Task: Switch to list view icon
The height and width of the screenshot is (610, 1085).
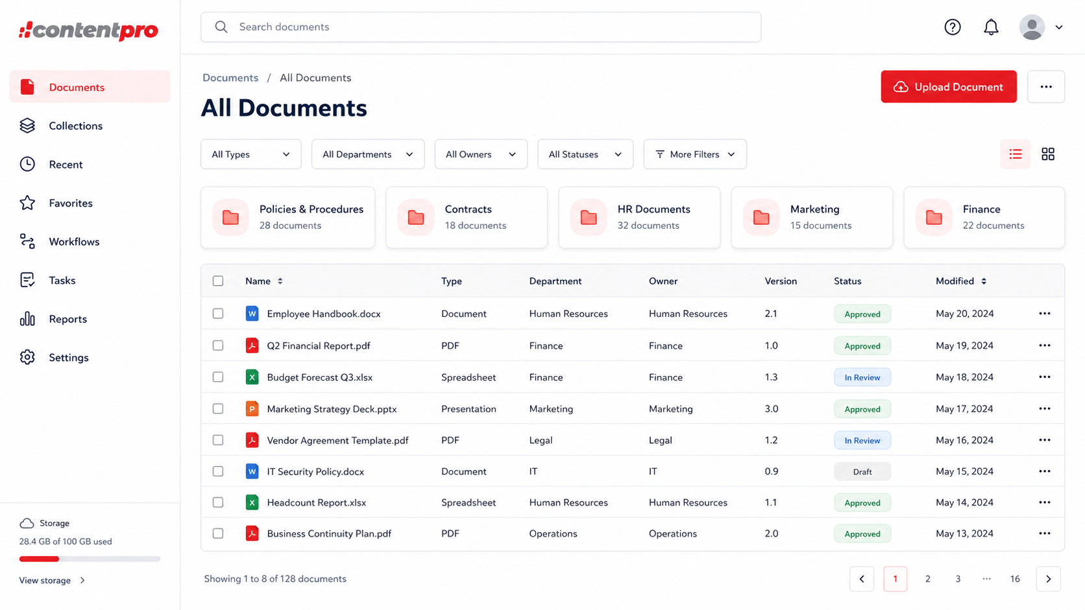Action: click(x=1016, y=154)
